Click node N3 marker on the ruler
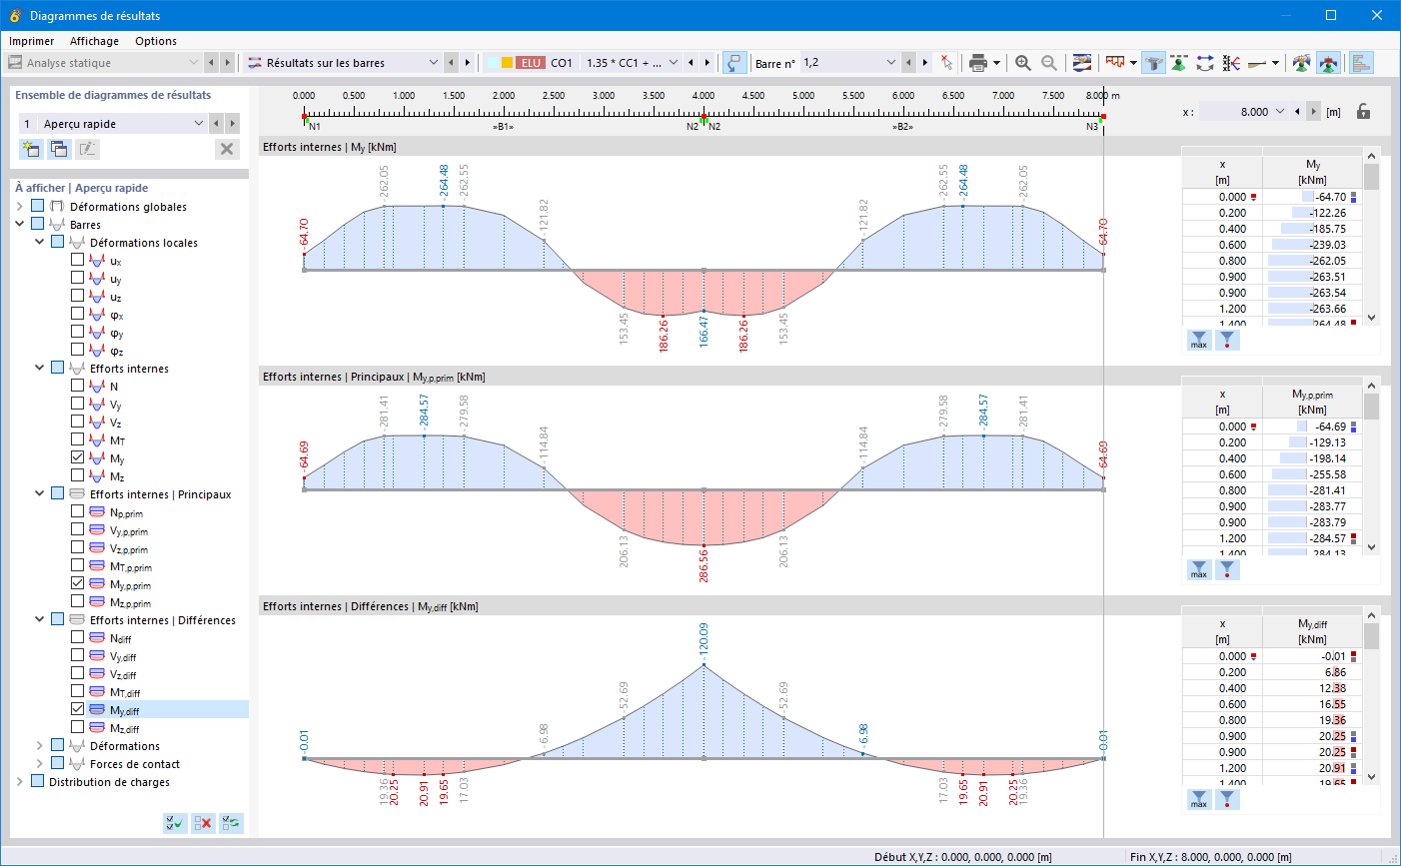Screen dimensions: 1401x866 [1103, 118]
